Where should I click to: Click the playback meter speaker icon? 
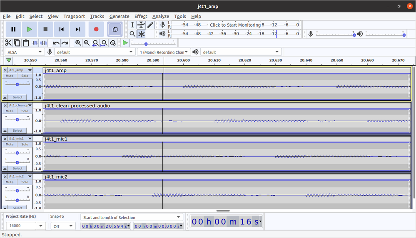click(162, 34)
